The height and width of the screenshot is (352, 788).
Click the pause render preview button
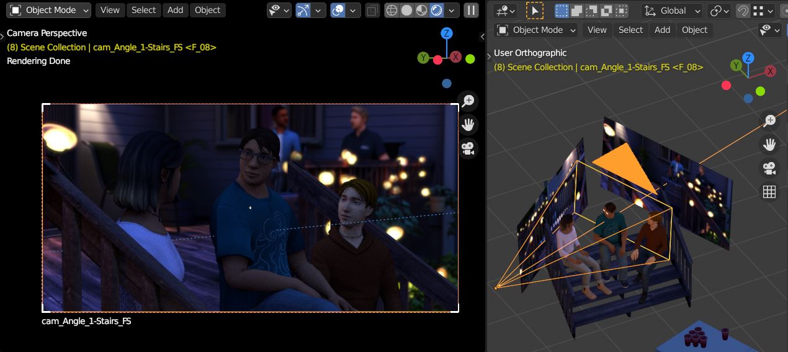click(471, 11)
